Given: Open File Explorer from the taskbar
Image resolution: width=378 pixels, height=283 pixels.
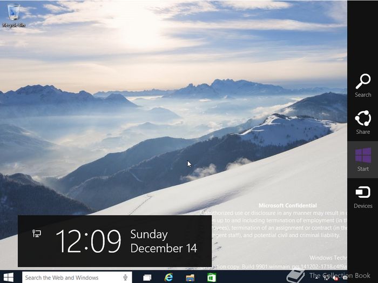Looking at the screenshot, I should [x=190, y=277].
